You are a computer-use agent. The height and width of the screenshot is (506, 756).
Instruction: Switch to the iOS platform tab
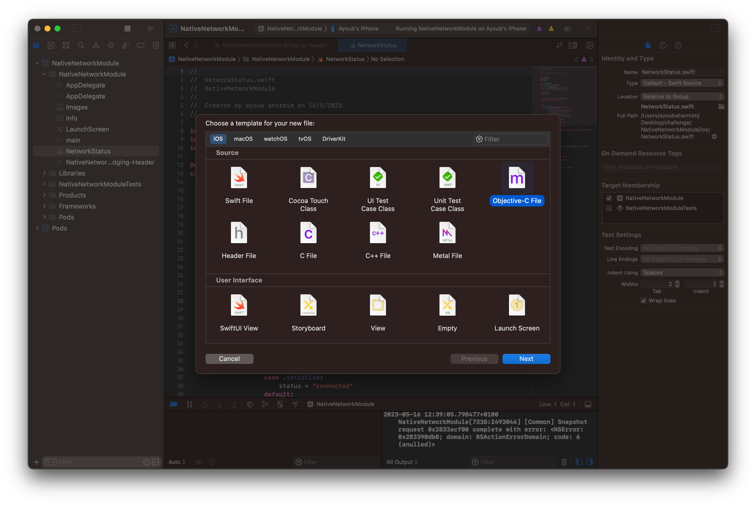coord(218,139)
